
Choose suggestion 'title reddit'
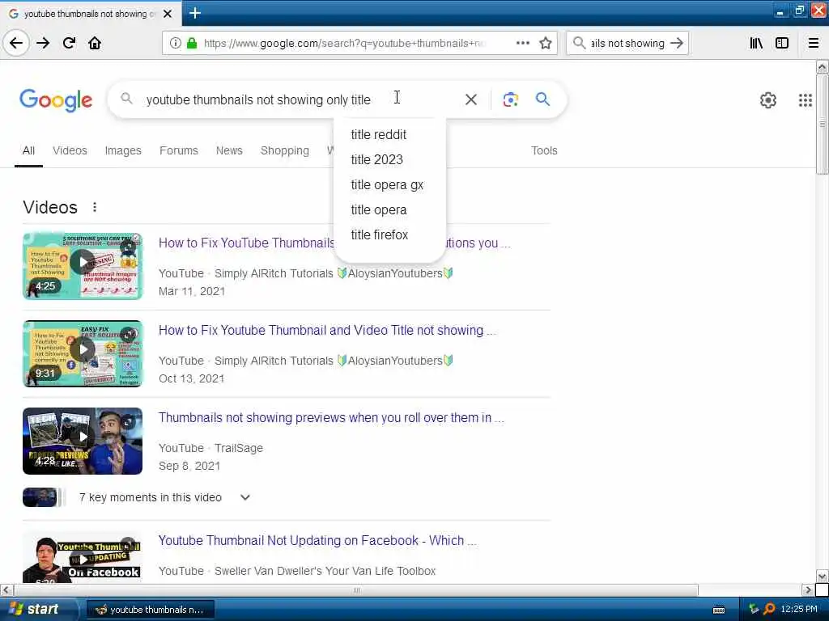390,135
